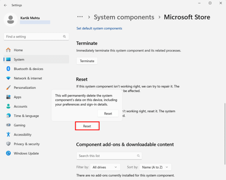Image resolution: width=226 pixels, height=180 pixels.
Task: Click the Accessibility figure icon
Action: point(8,134)
